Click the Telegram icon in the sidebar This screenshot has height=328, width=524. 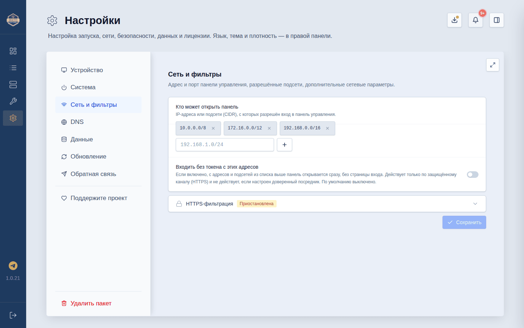coord(13,266)
